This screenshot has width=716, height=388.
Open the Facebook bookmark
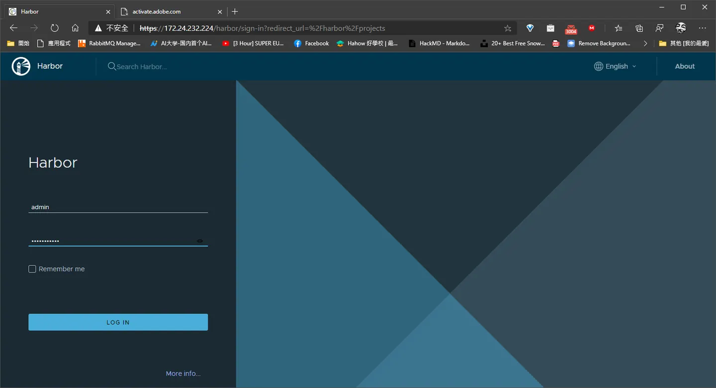pos(311,43)
